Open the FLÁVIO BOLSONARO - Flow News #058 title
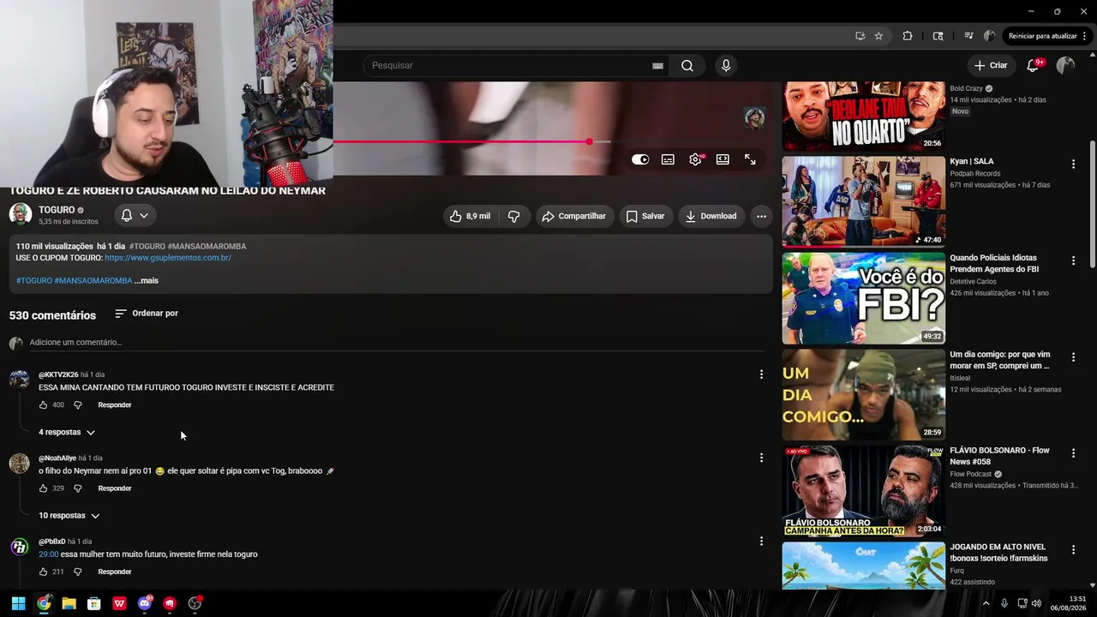This screenshot has height=617, width=1097. coord(999,456)
